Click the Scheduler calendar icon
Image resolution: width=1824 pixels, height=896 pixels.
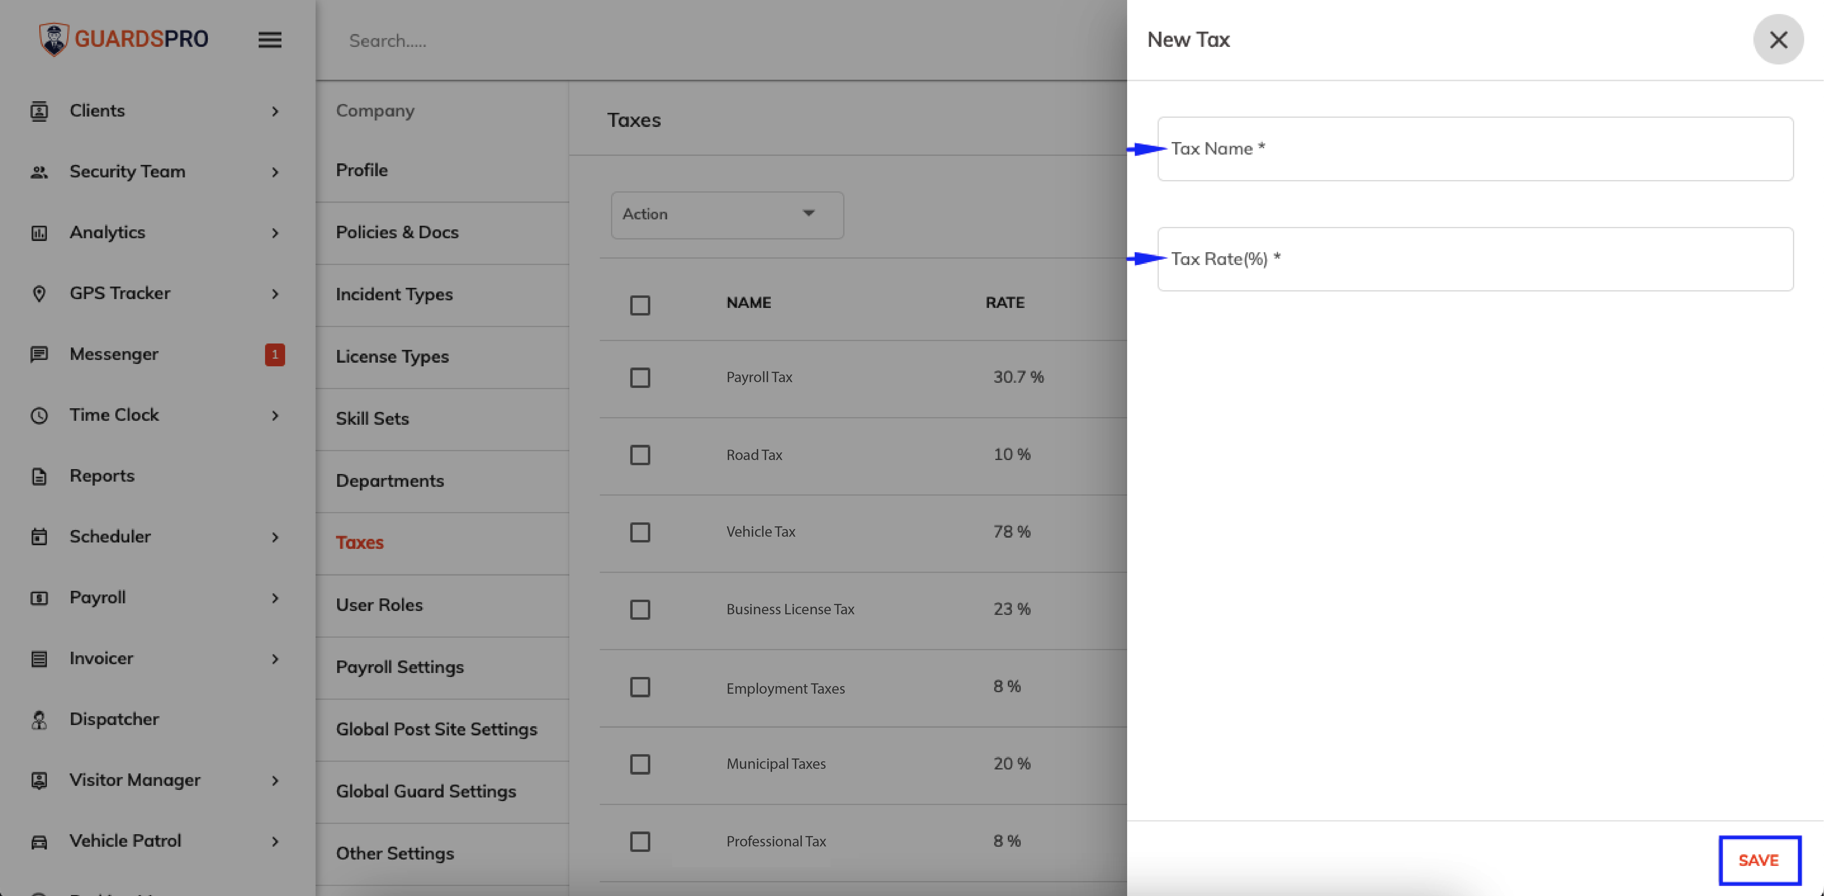(x=40, y=537)
